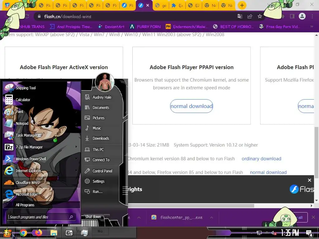Viewport: 319px width, 239px height.
Task: Open network tray icon
Action: [259, 233]
